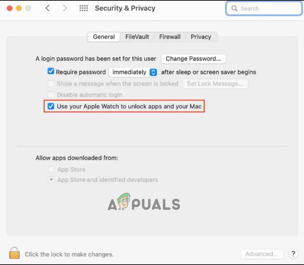Open the password delay dropdown set to immediately
Screen dimensions: 304x265
click(133, 72)
